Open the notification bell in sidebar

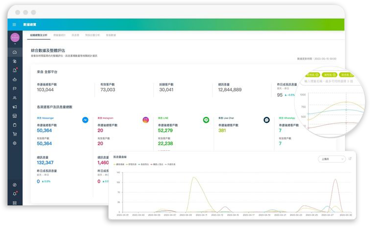15,194
